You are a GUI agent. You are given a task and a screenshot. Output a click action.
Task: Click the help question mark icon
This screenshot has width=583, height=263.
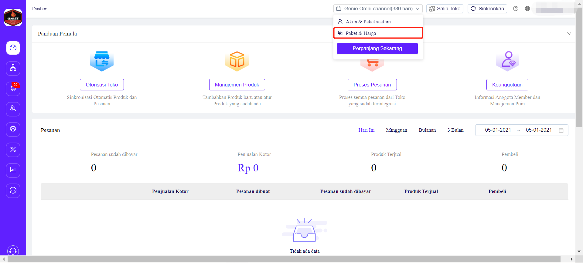[x=516, y=8]
